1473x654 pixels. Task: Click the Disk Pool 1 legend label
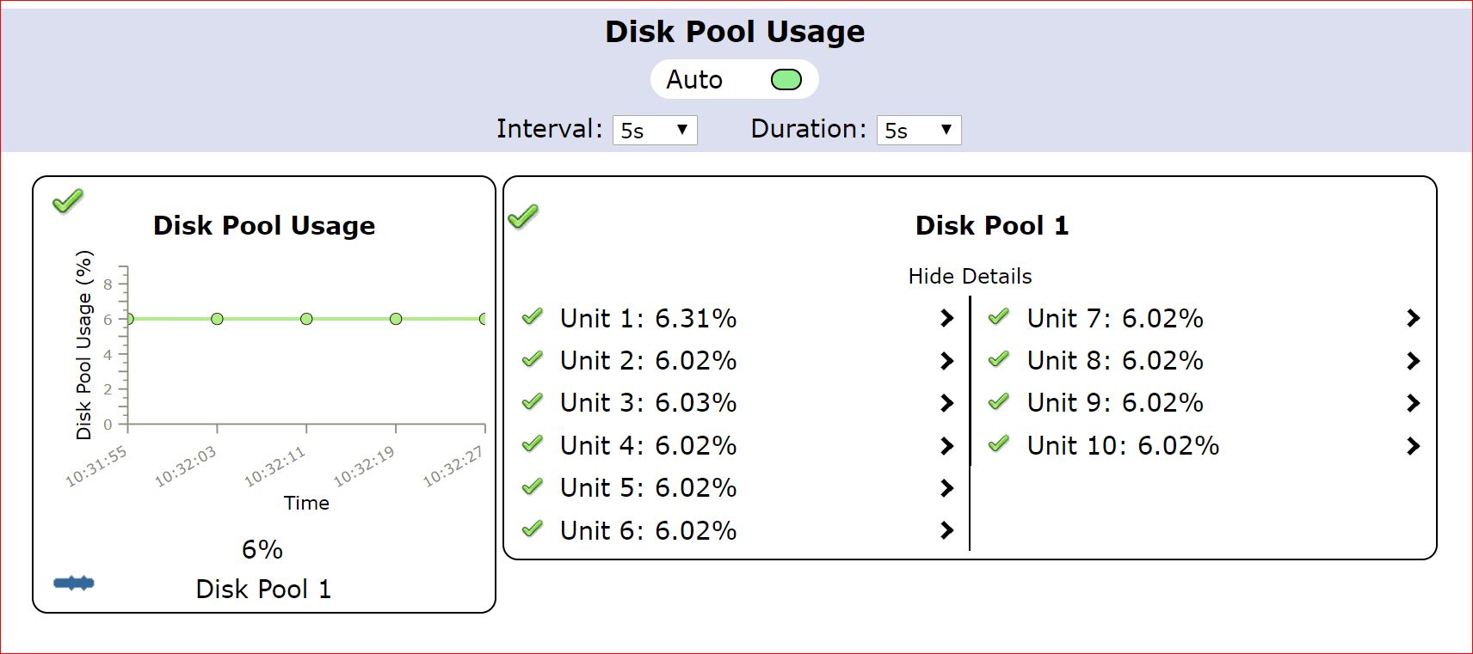pyautogui.click(x=263, y=590)
